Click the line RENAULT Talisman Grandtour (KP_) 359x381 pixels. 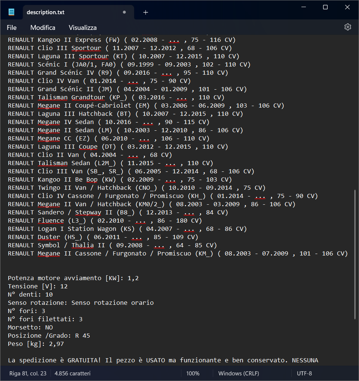(x=116, y=97)
